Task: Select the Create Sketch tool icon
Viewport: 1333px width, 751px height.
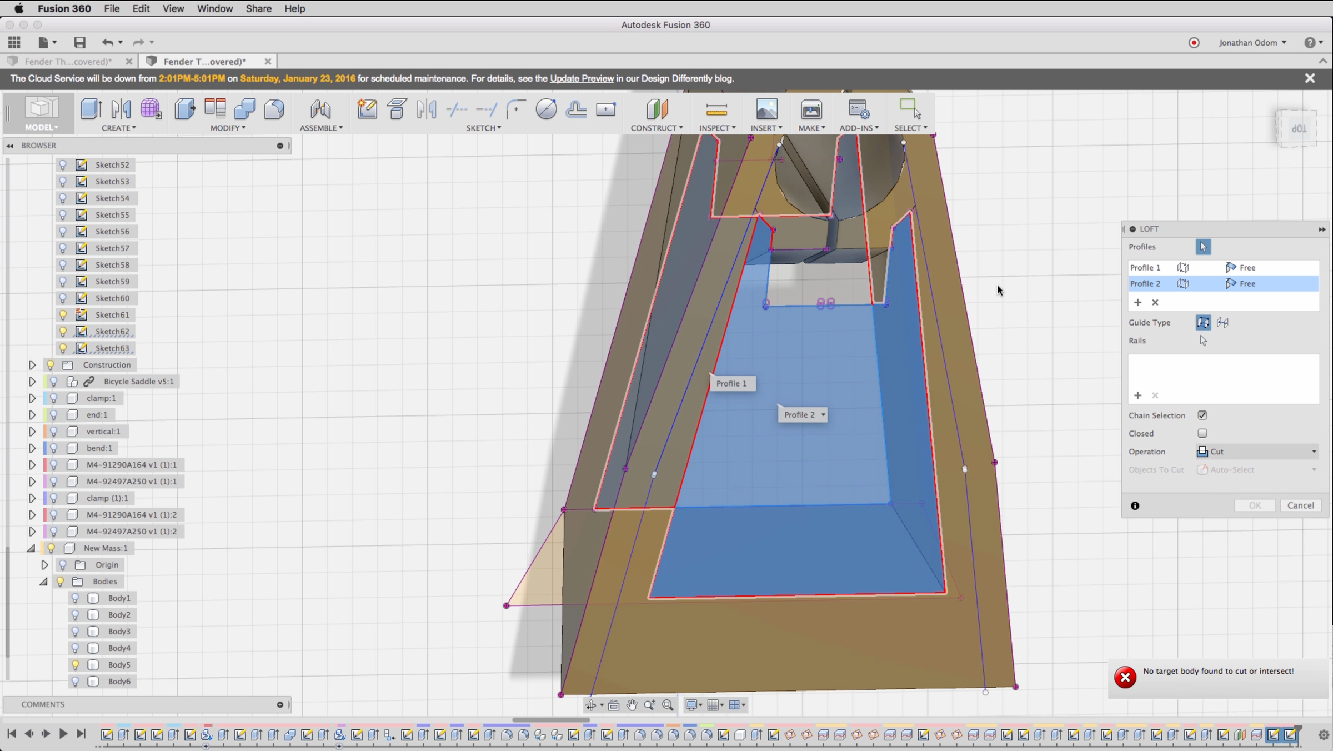Action: point(367,109)
